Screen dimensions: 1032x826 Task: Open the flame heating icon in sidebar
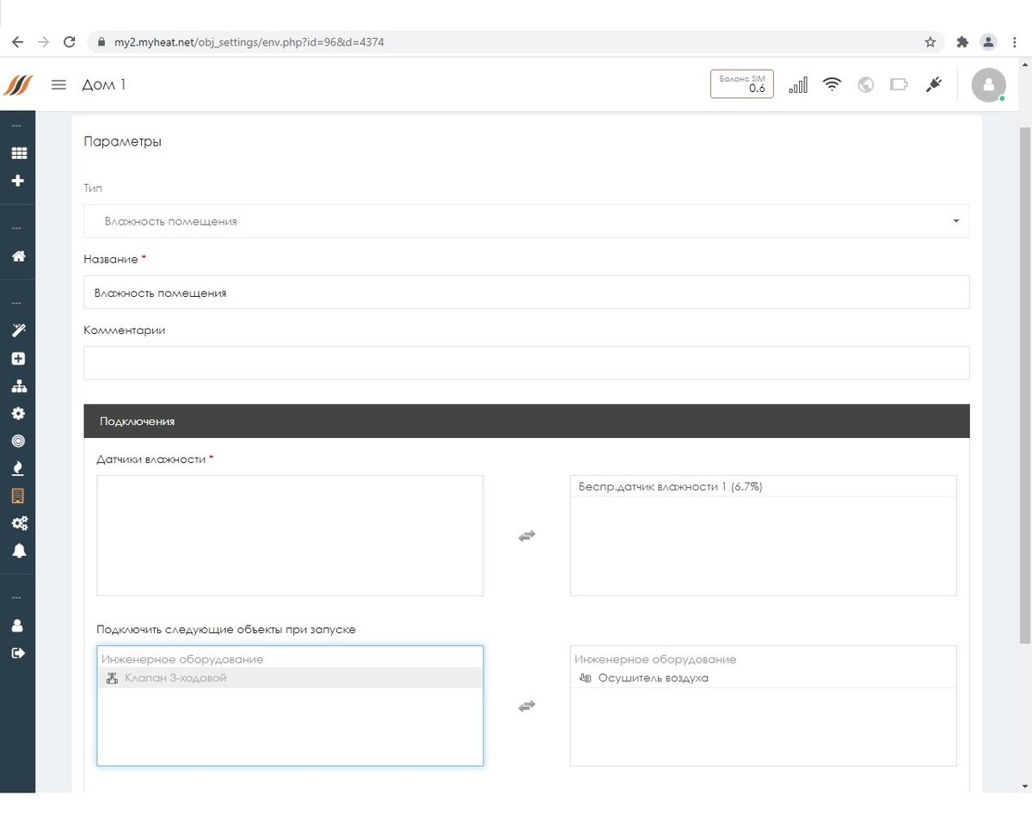pos(18,468)
